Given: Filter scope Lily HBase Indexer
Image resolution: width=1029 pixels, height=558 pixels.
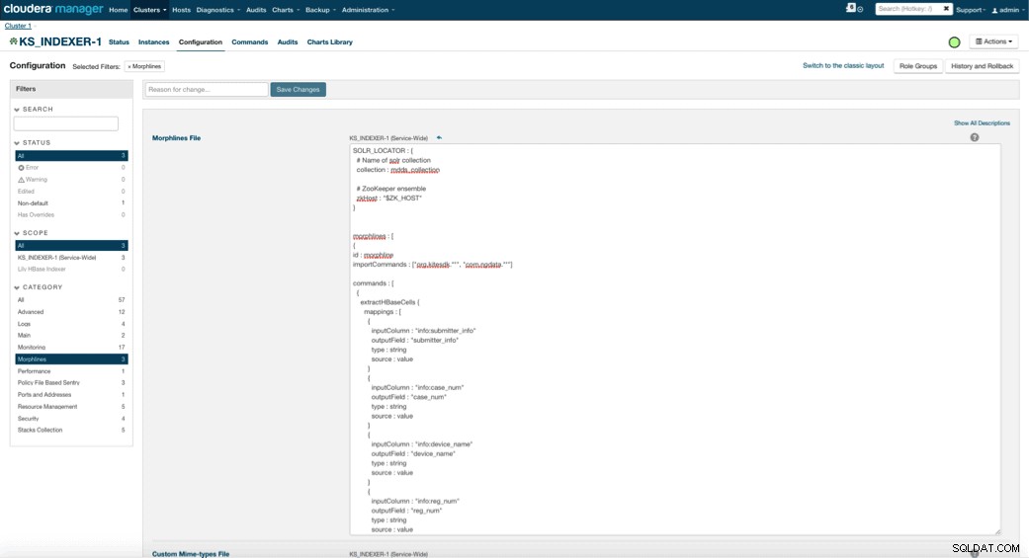Looking at the screenshot, I should (71, 269).
